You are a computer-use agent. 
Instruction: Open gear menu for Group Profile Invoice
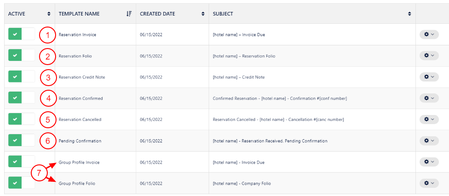point(429,162)
